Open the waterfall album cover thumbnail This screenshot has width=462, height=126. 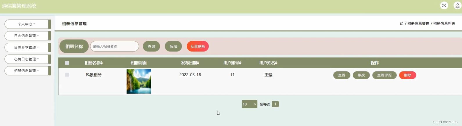139,81
